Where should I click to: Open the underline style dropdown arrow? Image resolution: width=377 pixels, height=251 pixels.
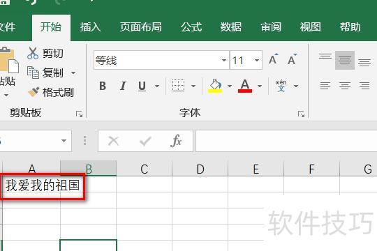coord(157,86)
